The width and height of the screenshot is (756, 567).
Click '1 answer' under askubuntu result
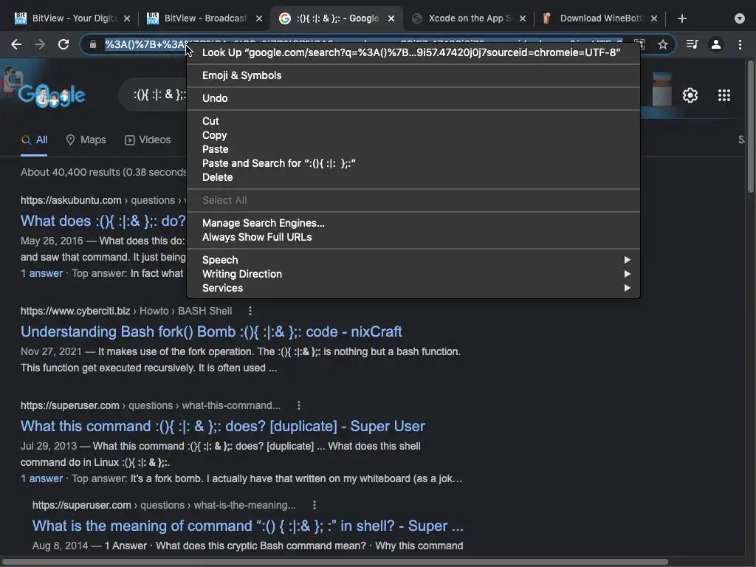41,273
